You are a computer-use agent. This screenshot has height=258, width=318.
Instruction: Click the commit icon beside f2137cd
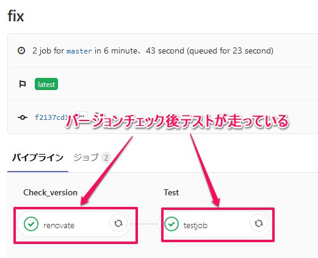[22, 117]
